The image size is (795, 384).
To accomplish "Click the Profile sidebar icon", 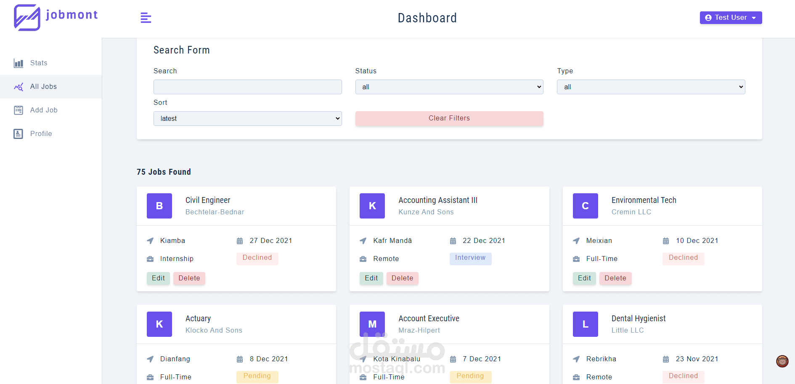I will click(x=19, y=134).
